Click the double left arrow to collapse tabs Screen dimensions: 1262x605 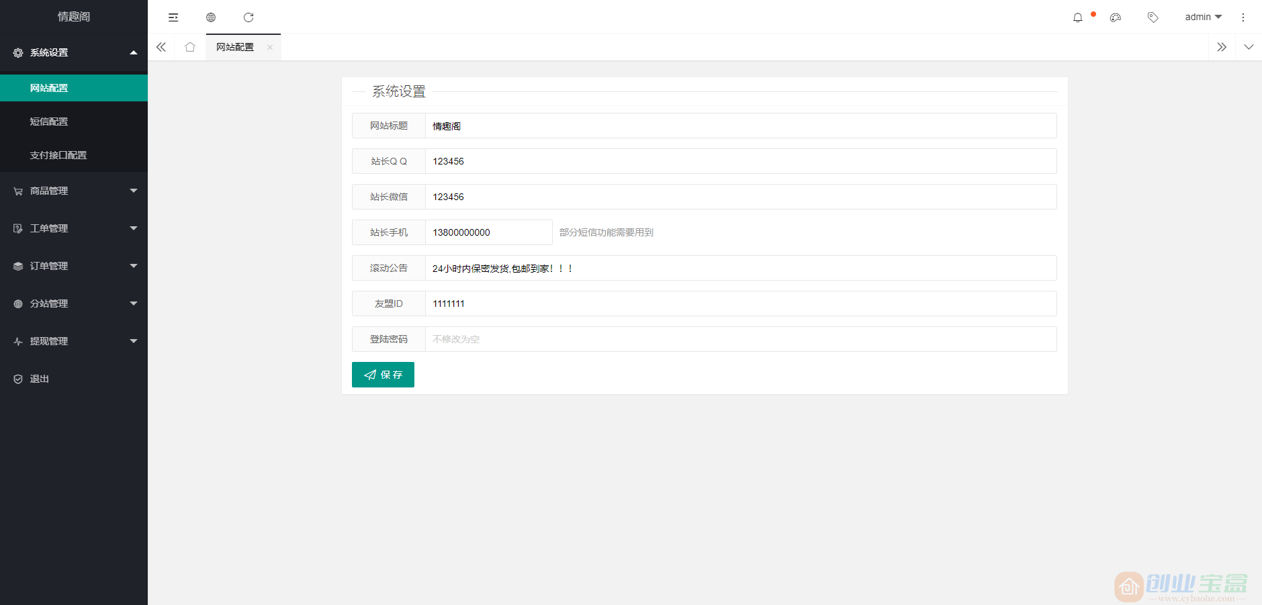161,47
